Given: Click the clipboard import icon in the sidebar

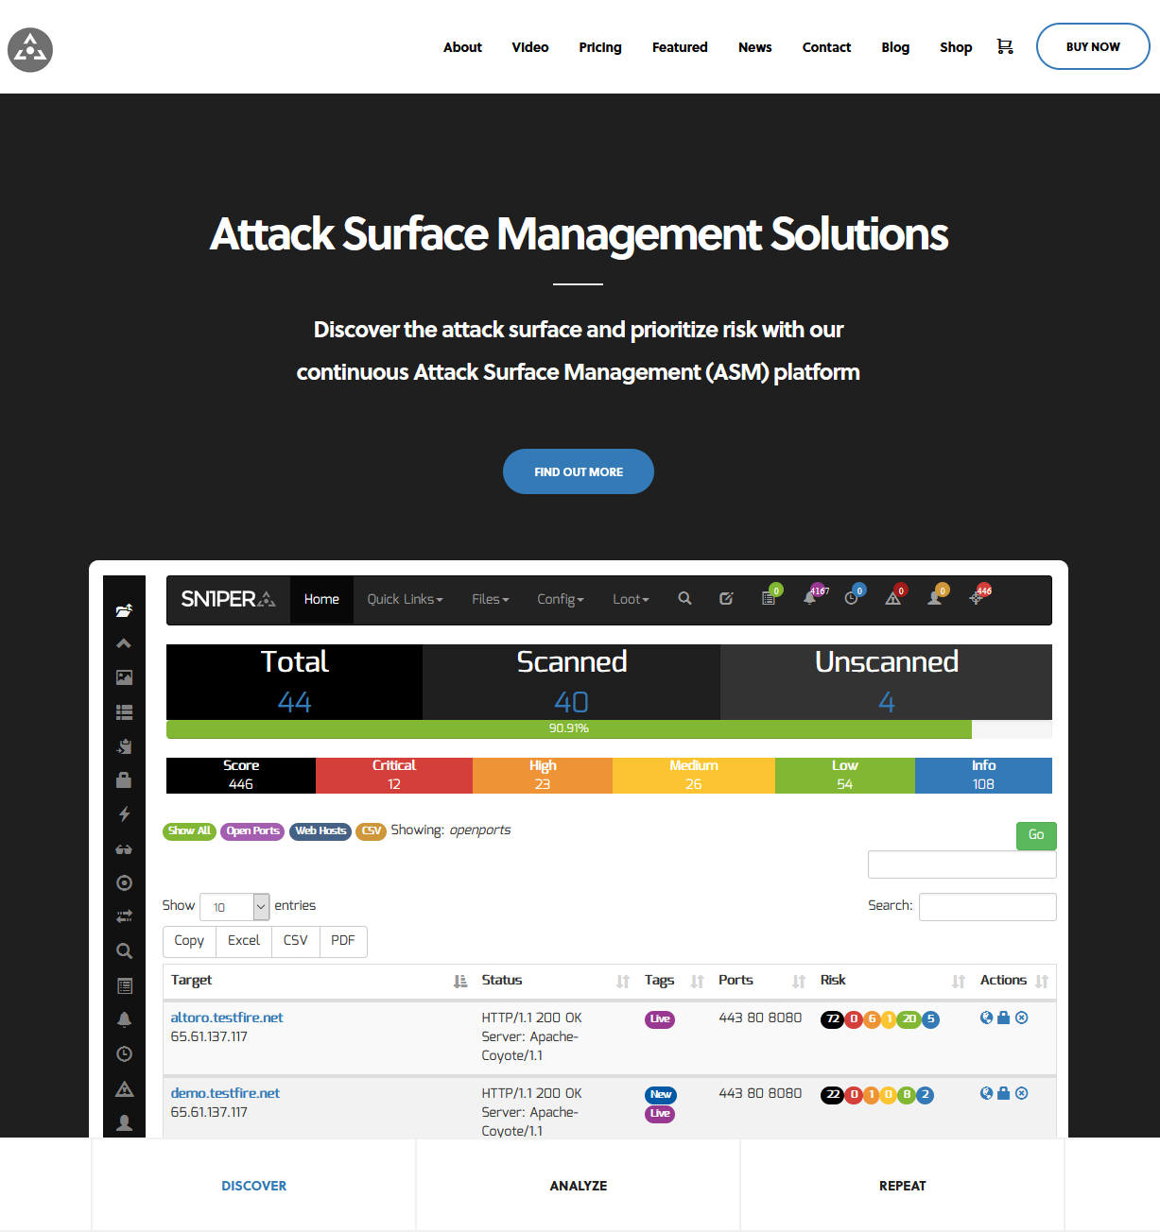Looking at the screenshot, I should [124, 746].
